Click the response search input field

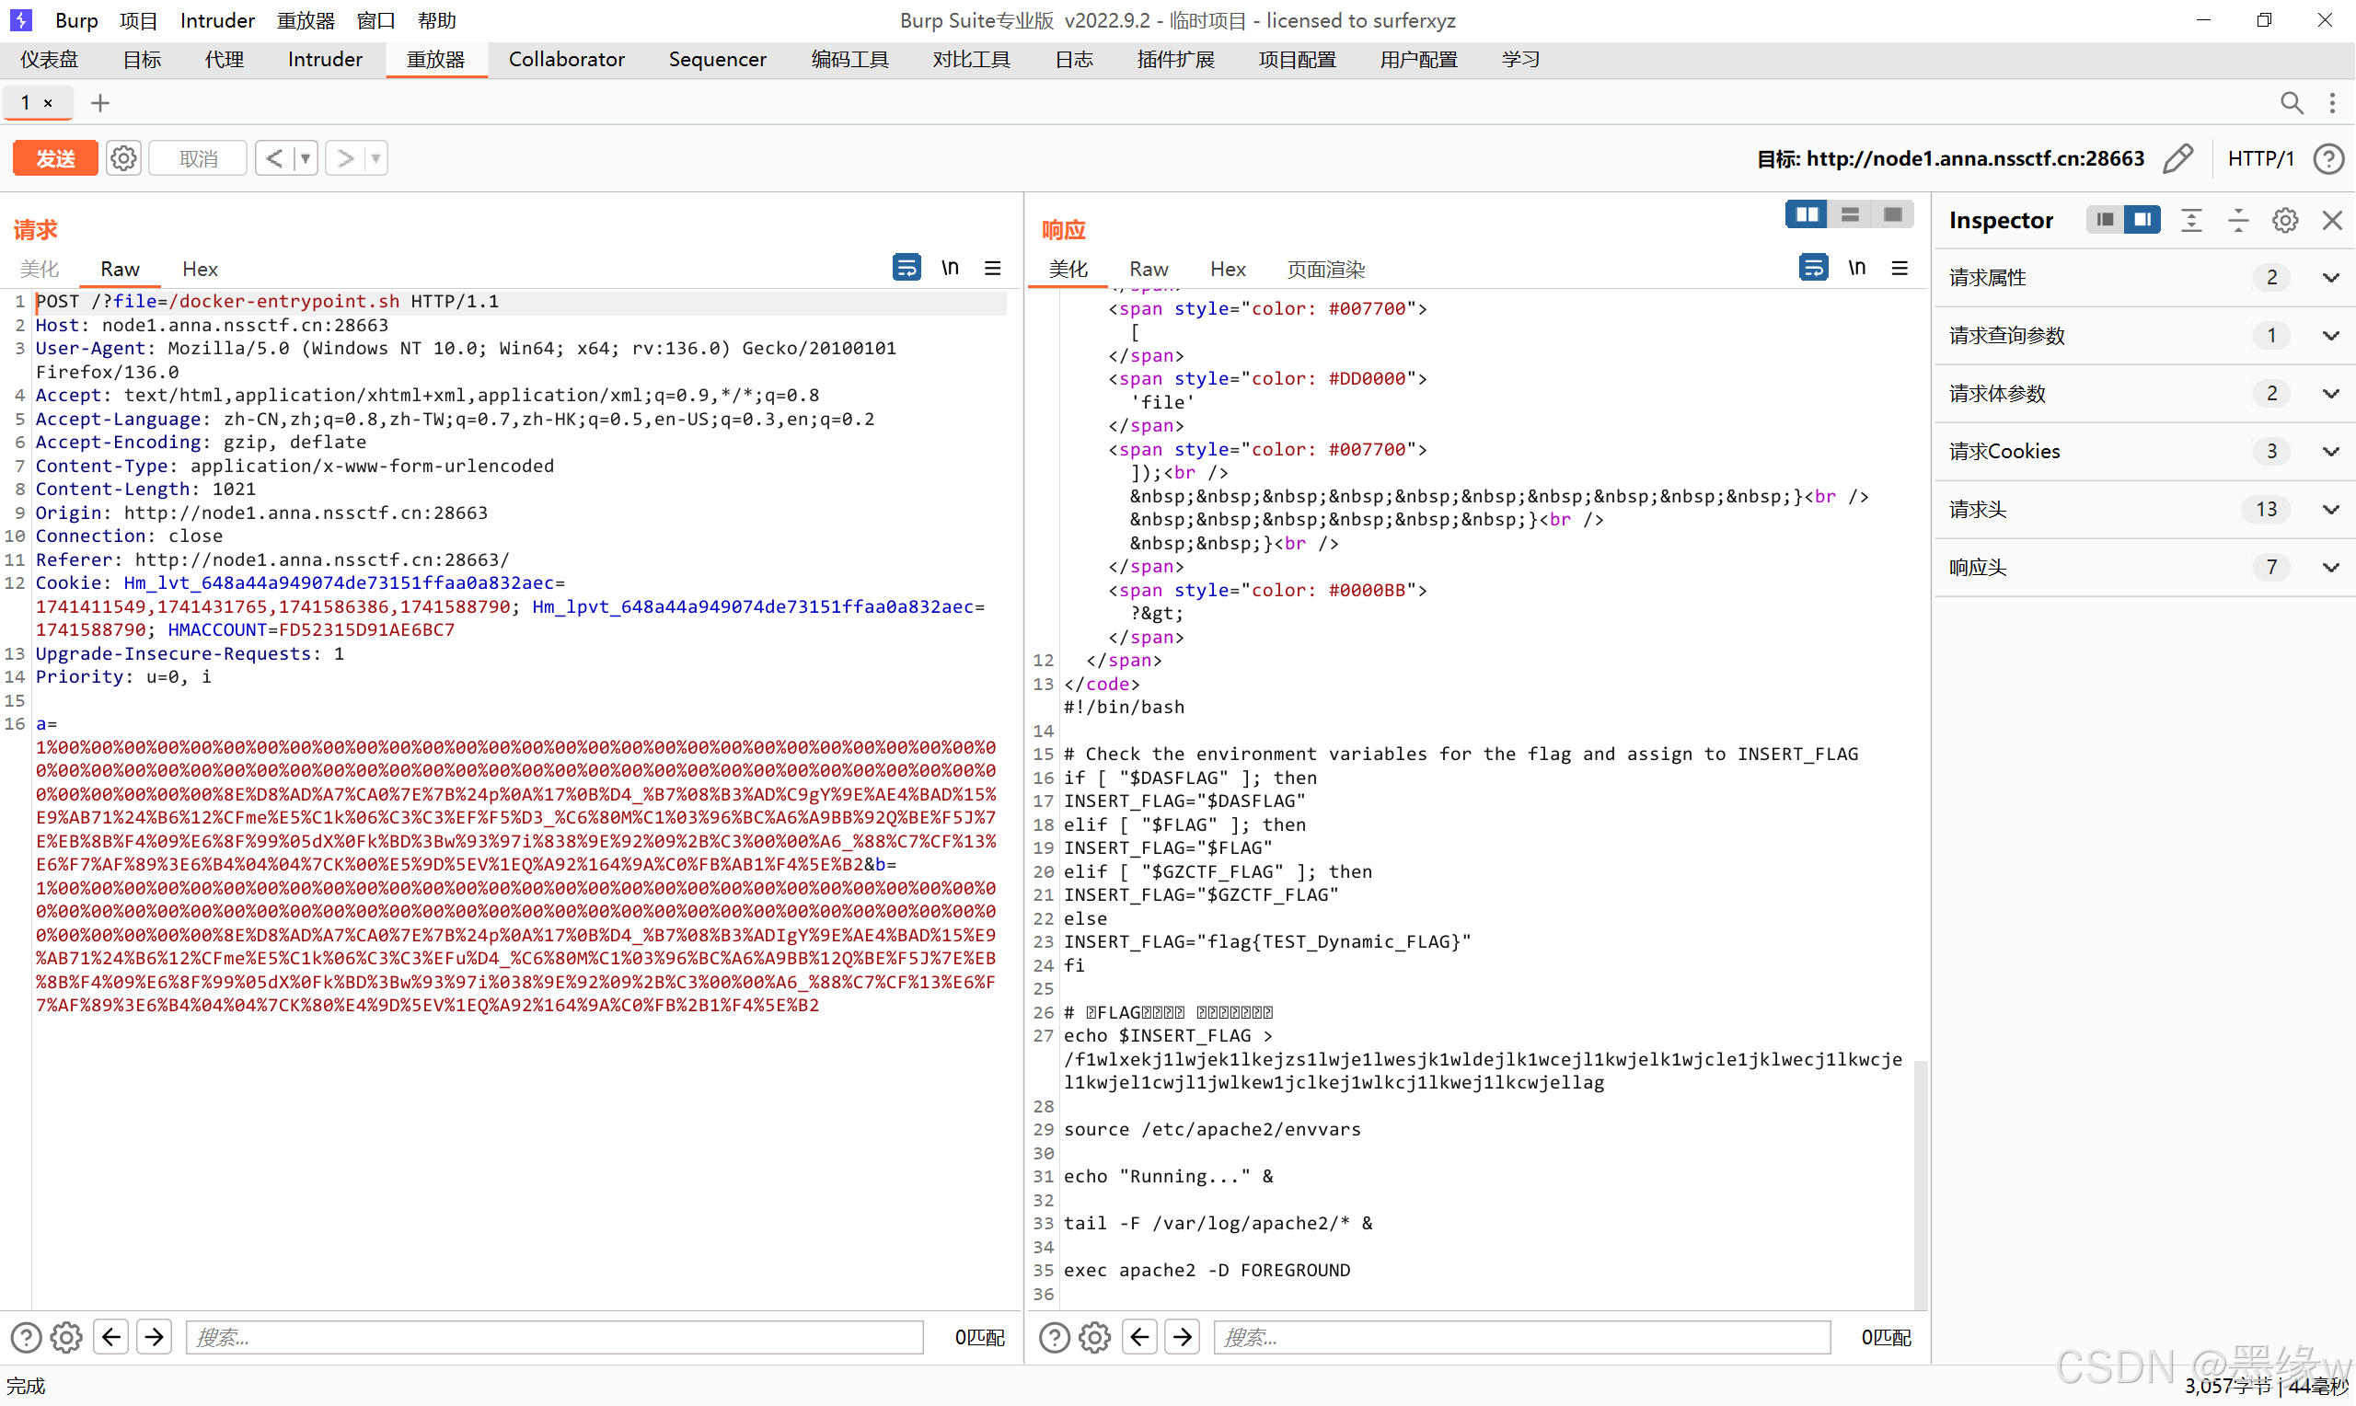tap(1520, 1336)
